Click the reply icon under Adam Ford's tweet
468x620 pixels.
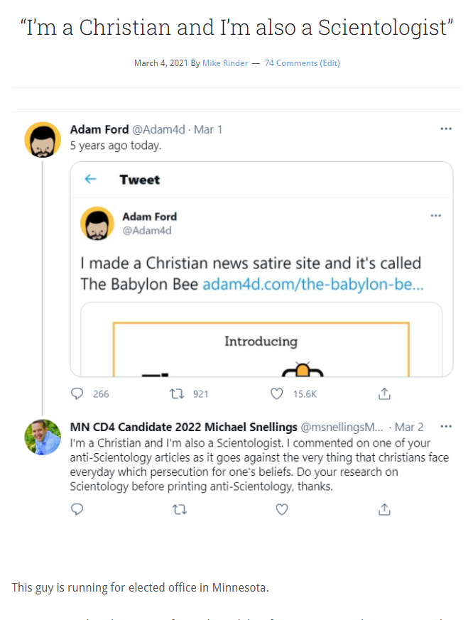coord(77,393)
